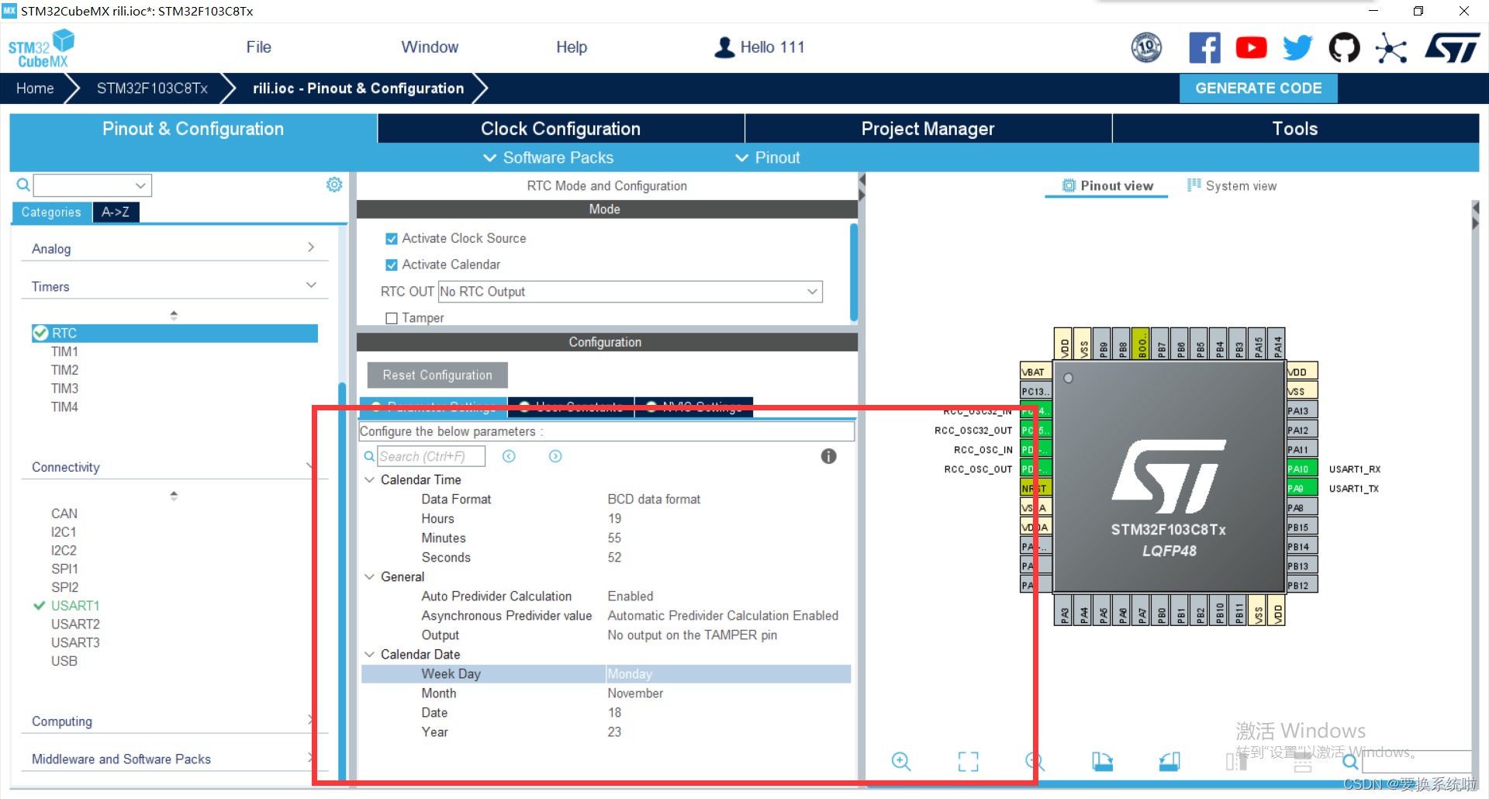Viewport: 1489px width, 799px height.
Task: Rotate the chip clockwise
Action: click(1102, 761)
